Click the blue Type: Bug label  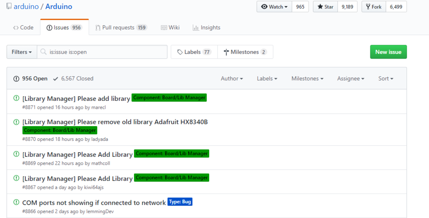tap(180, 202)
